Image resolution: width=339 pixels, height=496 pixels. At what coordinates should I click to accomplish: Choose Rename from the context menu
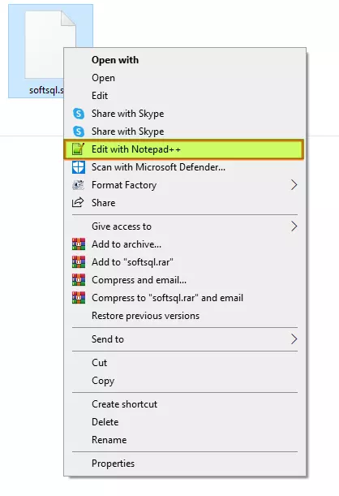click(x=109, y=440)
